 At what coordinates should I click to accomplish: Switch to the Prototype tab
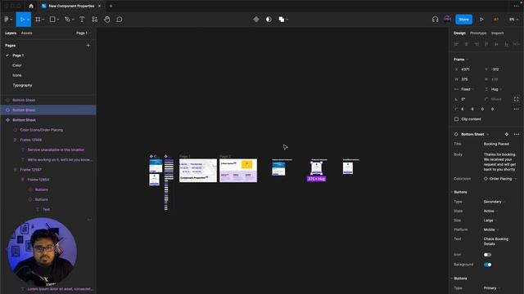point(478,33)
